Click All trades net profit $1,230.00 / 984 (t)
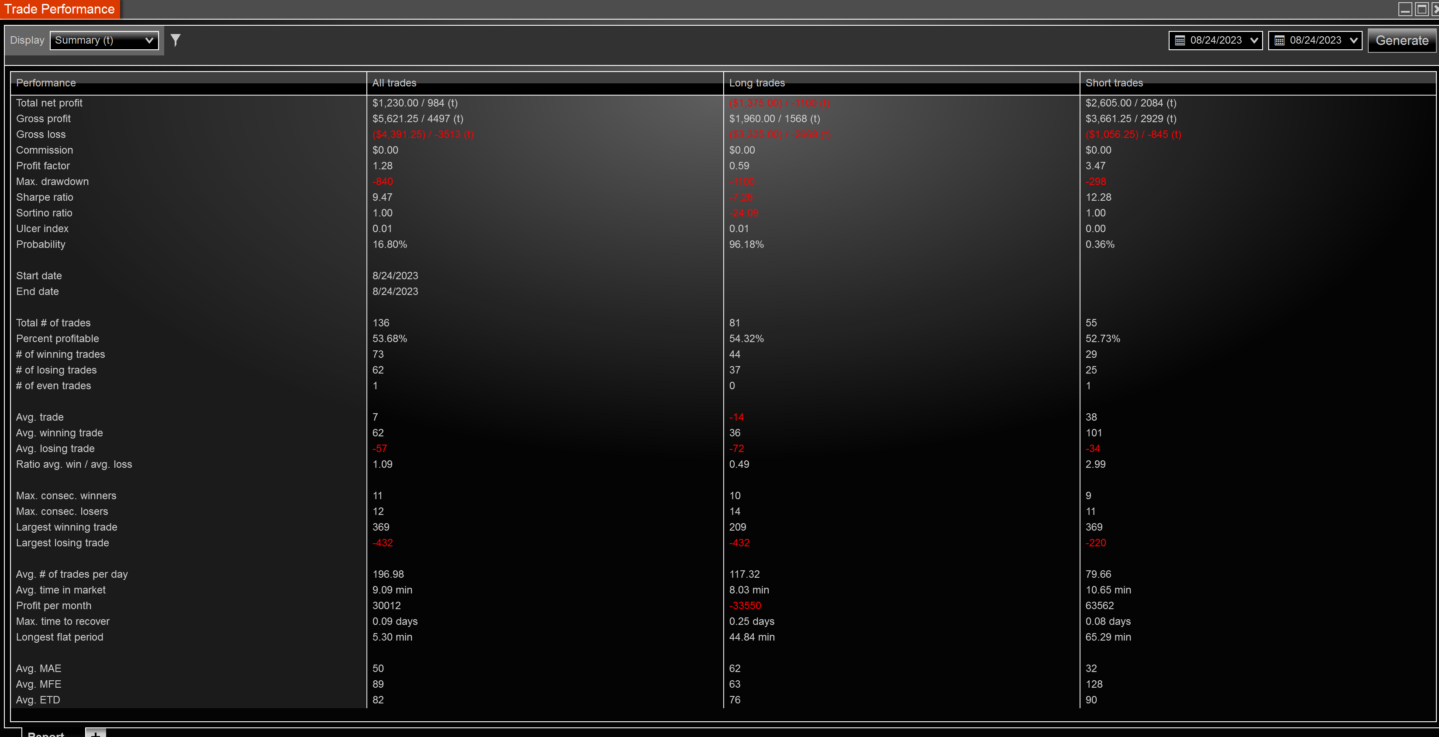Viewport: 1439px width, 737px height. (415, 103)
